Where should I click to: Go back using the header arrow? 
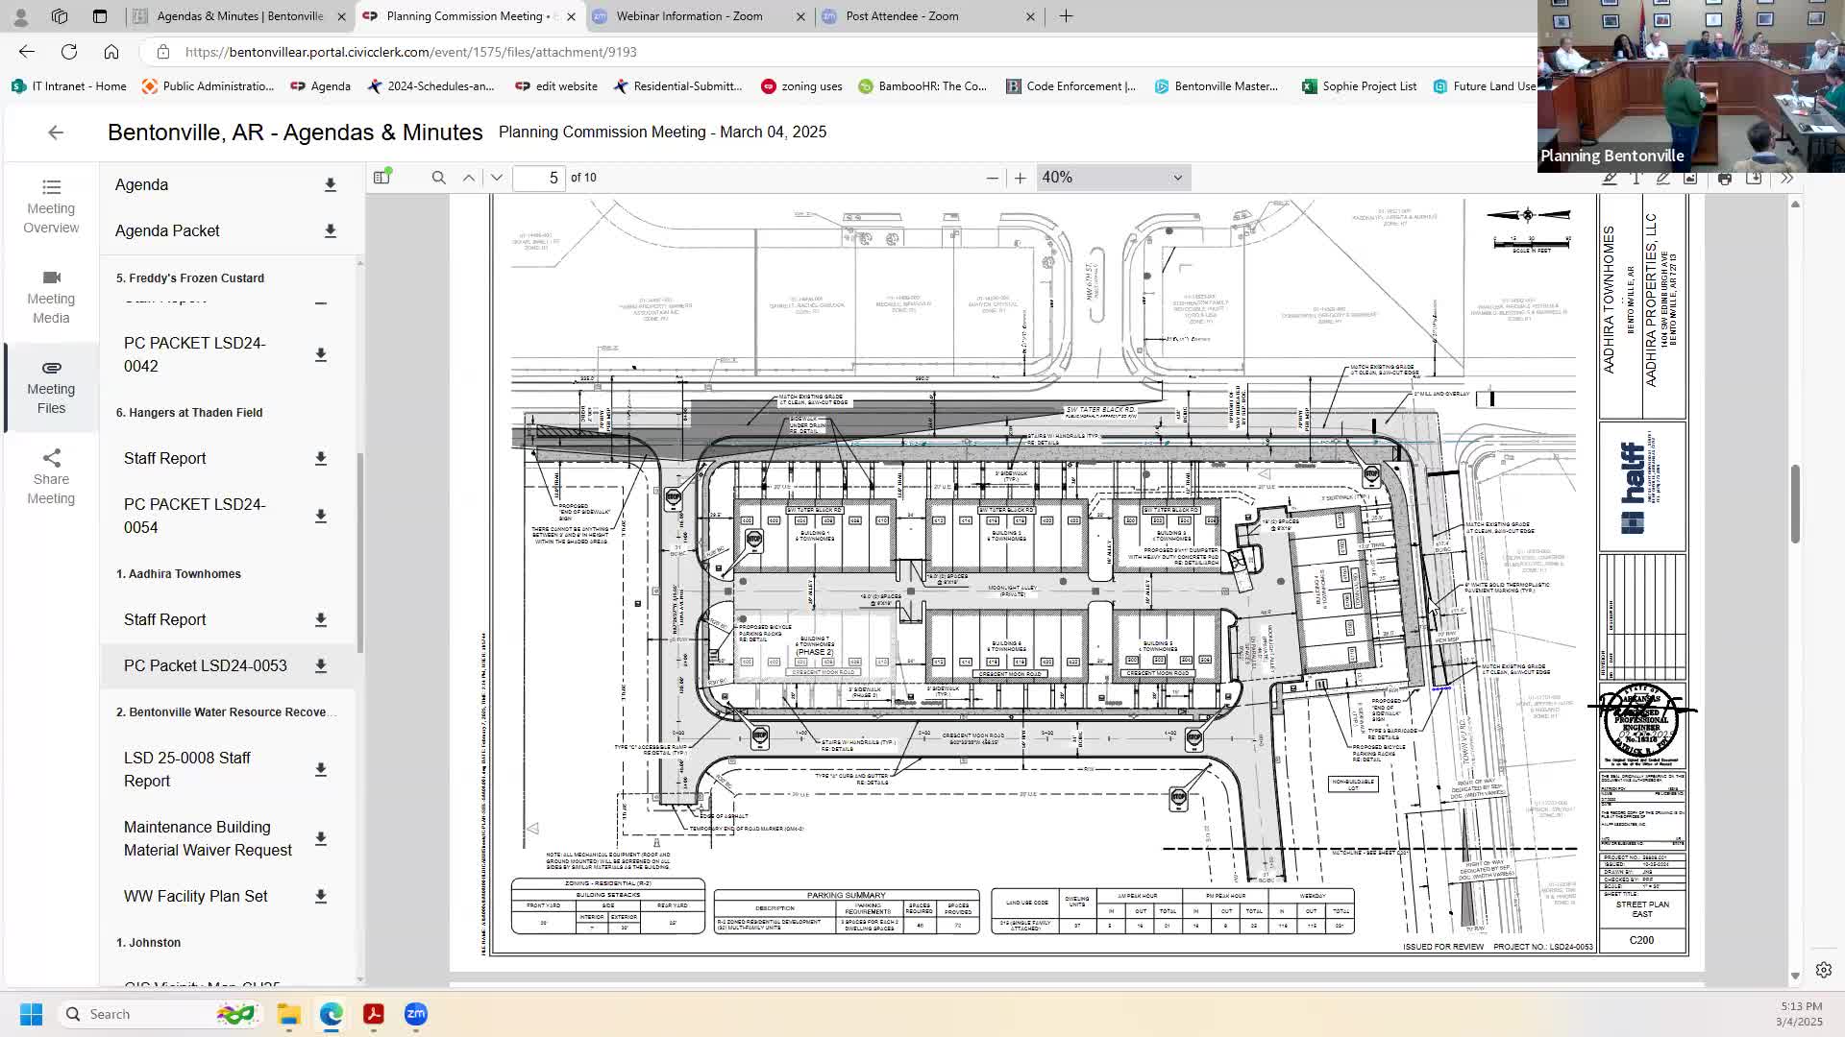[x=56, y=133]
